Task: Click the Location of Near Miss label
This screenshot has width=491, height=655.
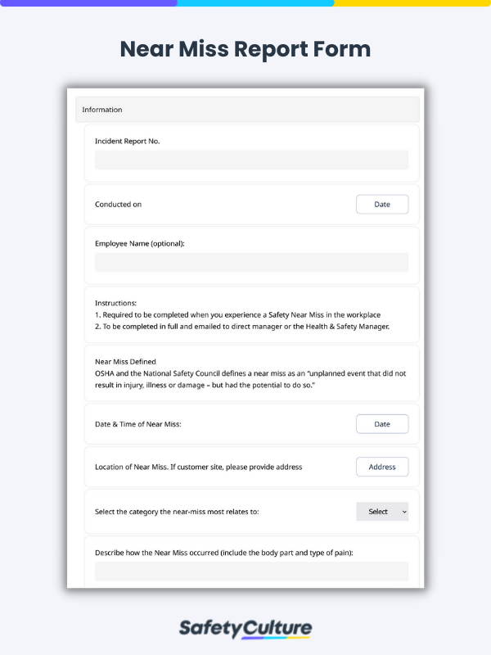Action: click(x=198, y=467)
